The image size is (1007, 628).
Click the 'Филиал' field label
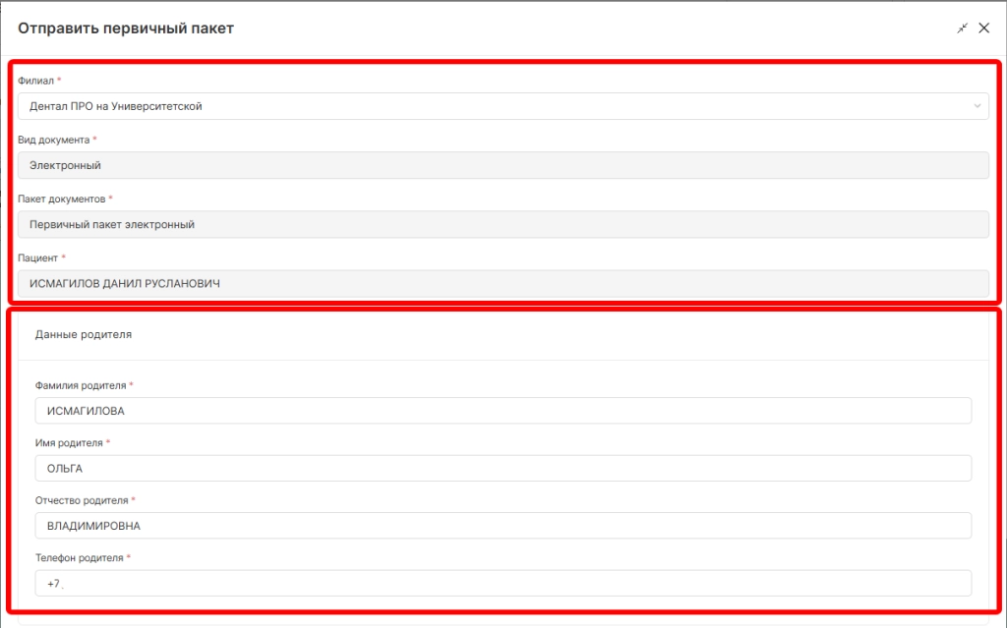point(35,81)
